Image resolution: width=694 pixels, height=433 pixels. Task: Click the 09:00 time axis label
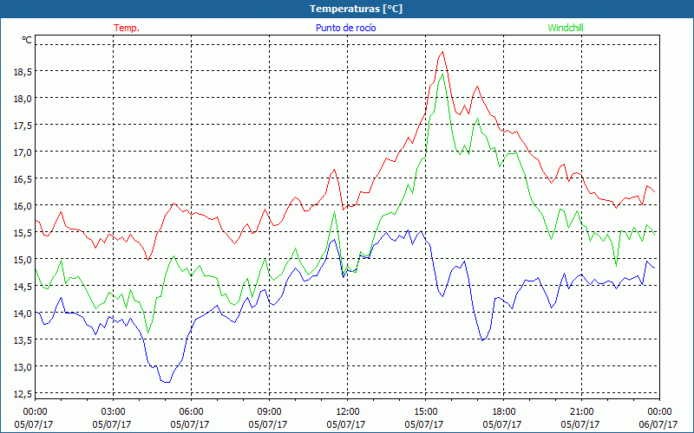(x=270, y=411)
